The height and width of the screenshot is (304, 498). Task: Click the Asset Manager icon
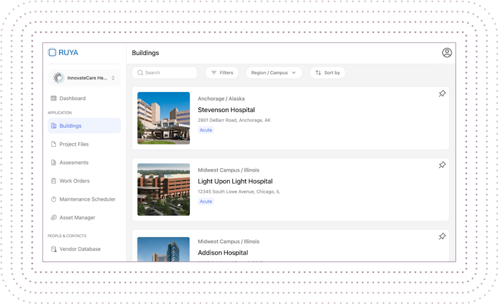pyautogui.click(x=54, y=217)
